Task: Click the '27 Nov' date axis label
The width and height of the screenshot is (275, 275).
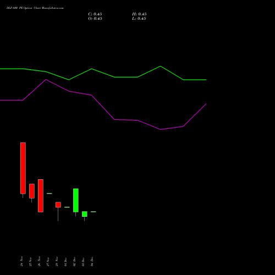Action: 48,261
